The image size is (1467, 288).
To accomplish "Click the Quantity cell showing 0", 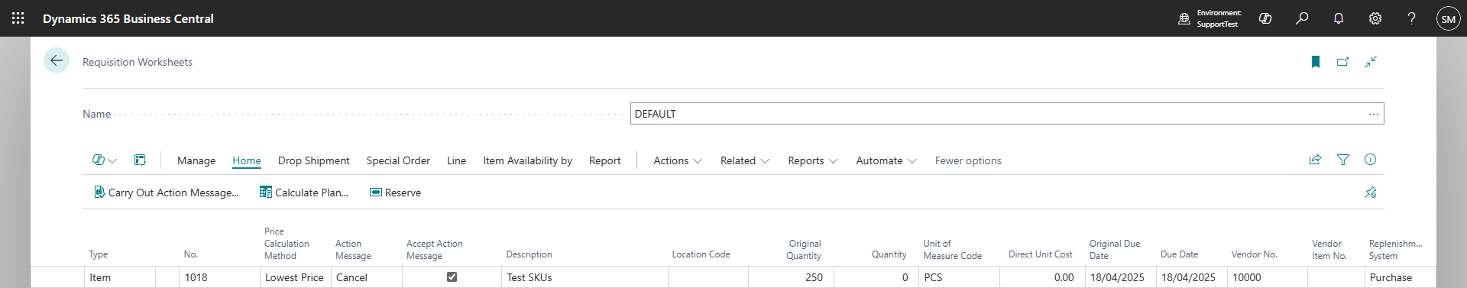I will [876, 277].
